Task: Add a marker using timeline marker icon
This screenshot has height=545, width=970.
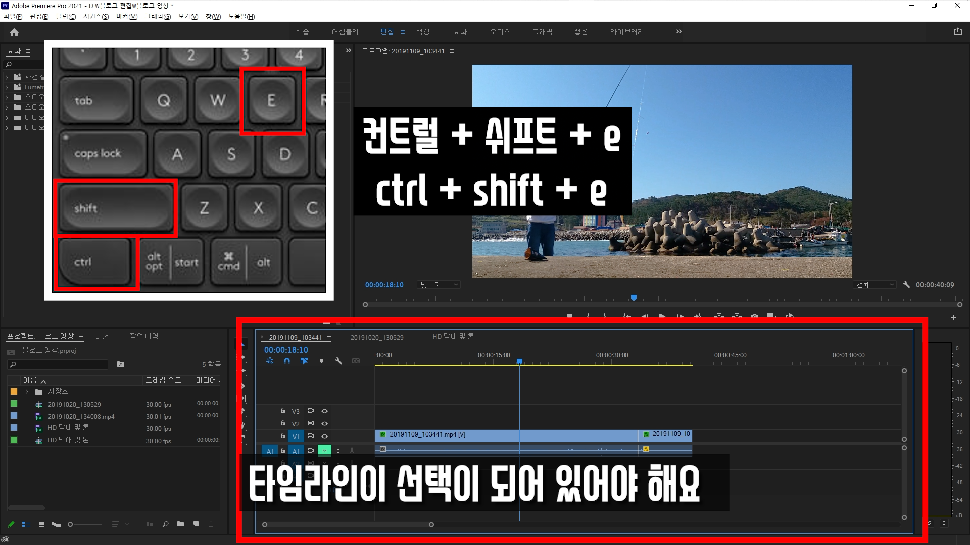Action: pyautogui.click(x=321, y=361)
